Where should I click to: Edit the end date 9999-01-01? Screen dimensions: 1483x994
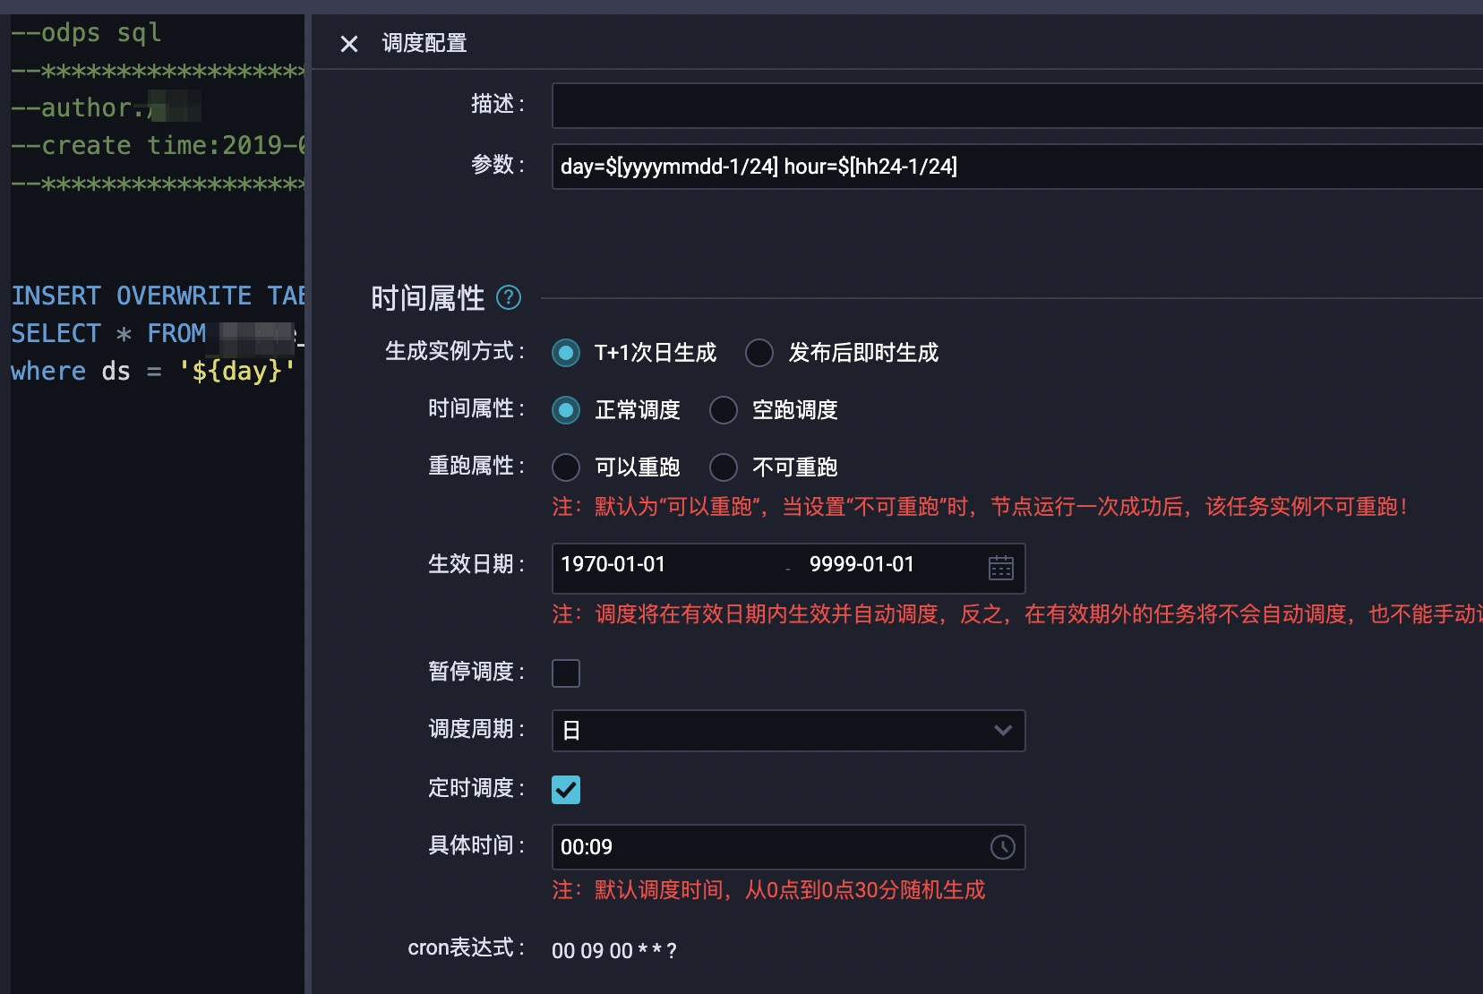point(862,564)
